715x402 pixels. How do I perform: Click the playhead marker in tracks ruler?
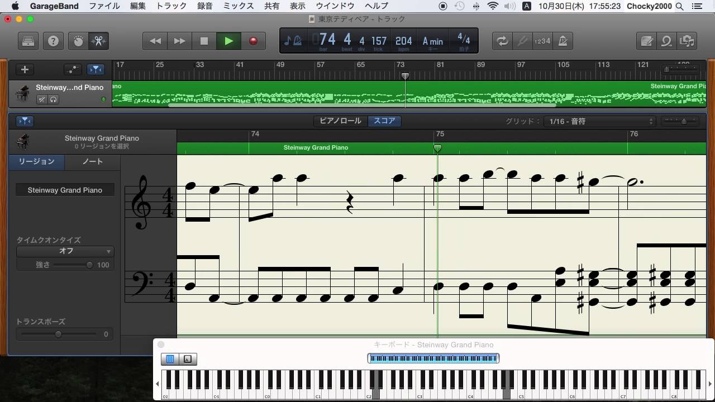coord(406,76)
